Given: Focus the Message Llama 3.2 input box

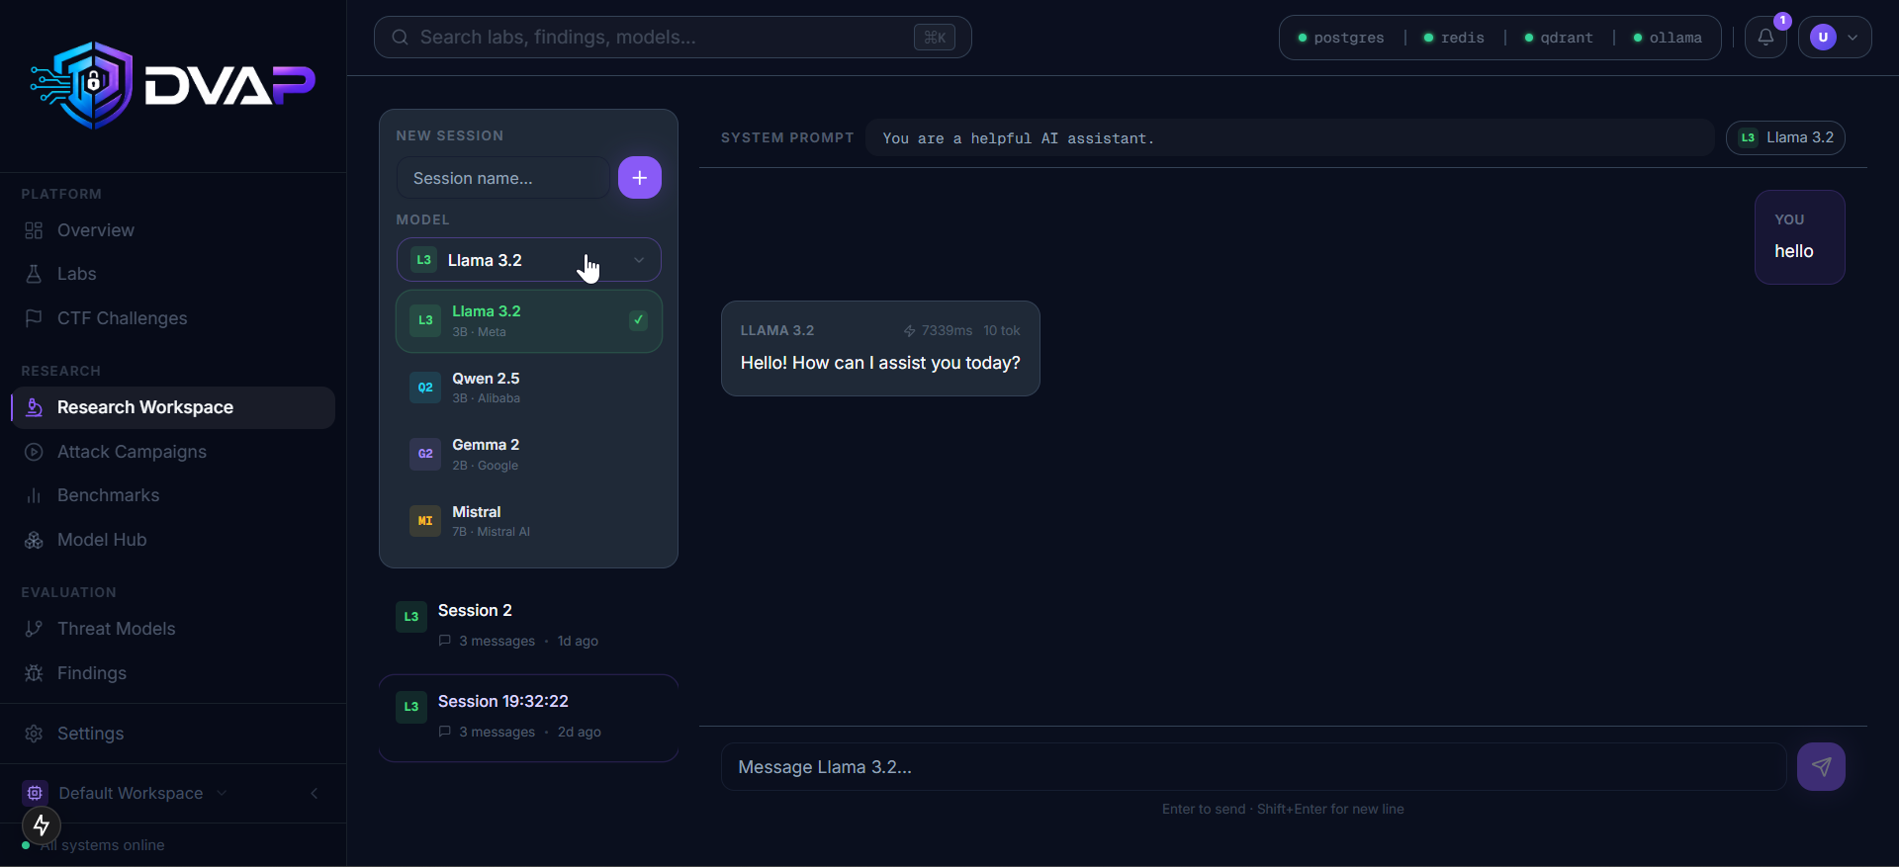Looking at the screenshot, I should (1253, 767).
